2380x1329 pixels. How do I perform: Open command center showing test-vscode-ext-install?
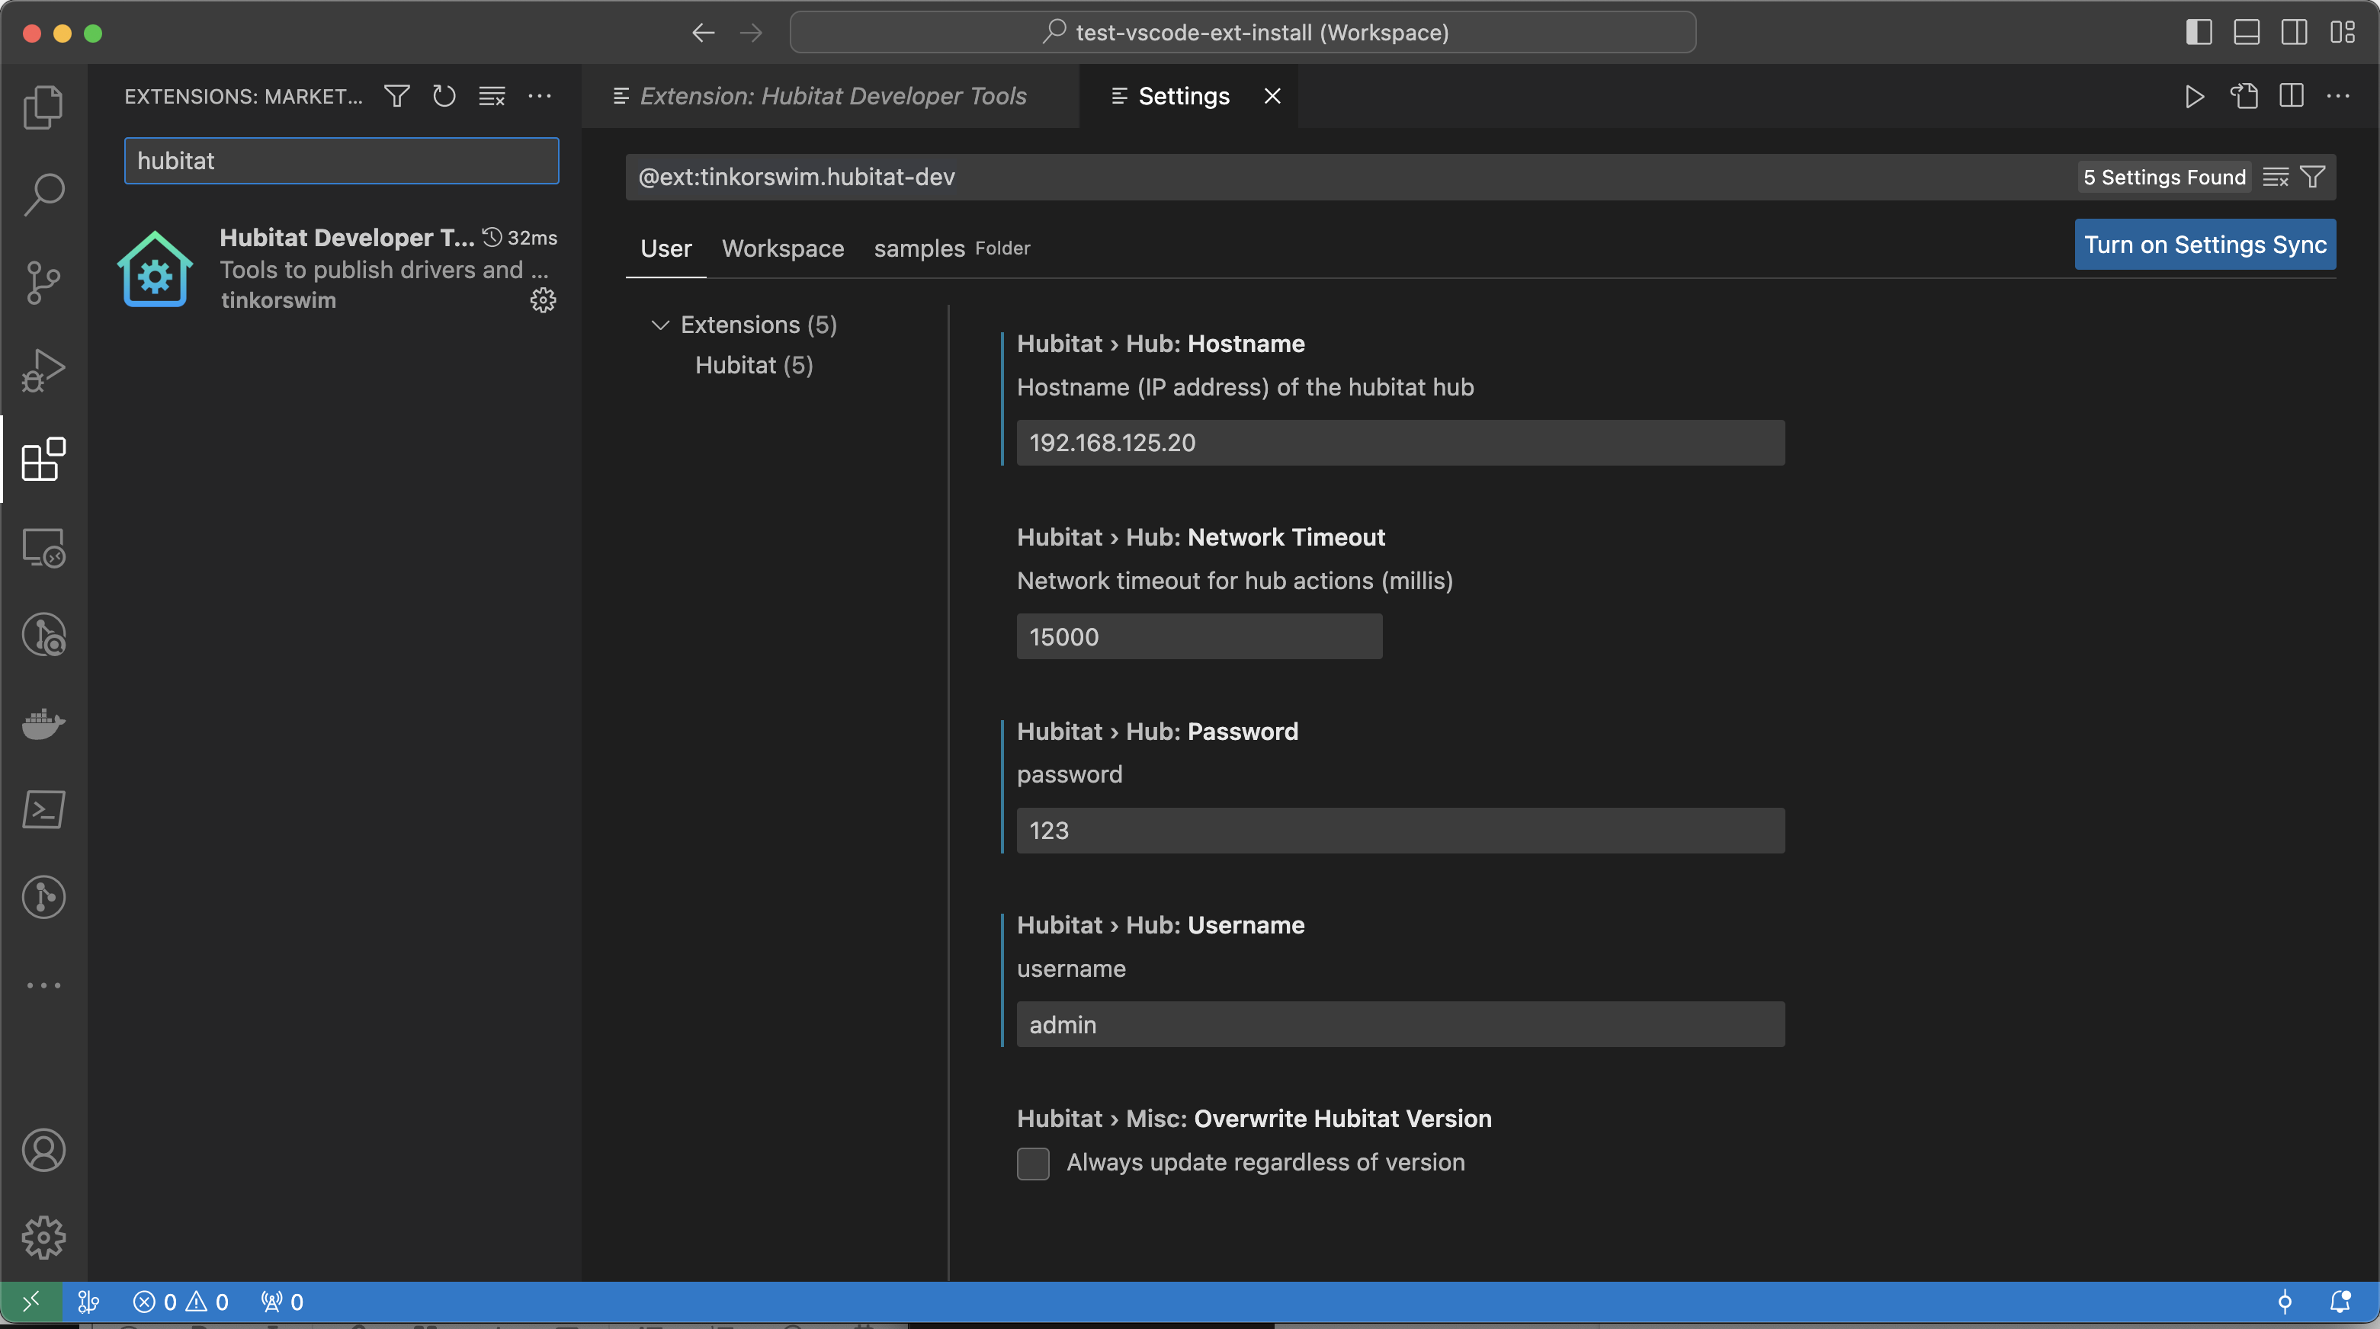(x=1243, y=32)
